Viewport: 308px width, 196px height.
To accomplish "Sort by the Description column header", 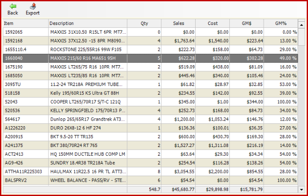I will click(x=87, y=24).
